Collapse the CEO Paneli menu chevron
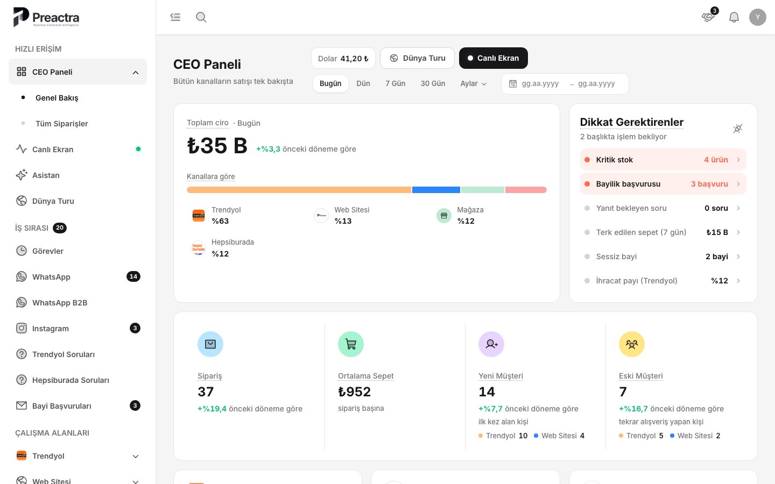The width and height of the screenshot is (775, 484). pos(136,73)
